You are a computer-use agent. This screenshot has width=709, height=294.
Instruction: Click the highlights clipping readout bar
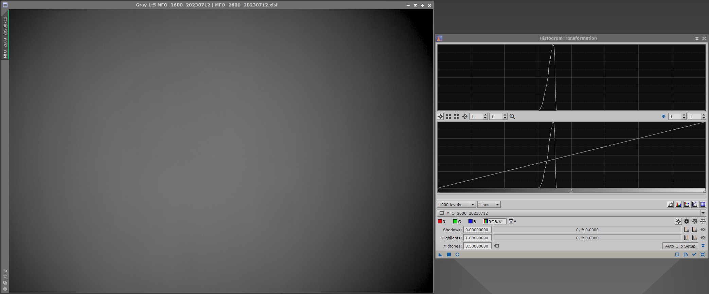click(587, 238)
